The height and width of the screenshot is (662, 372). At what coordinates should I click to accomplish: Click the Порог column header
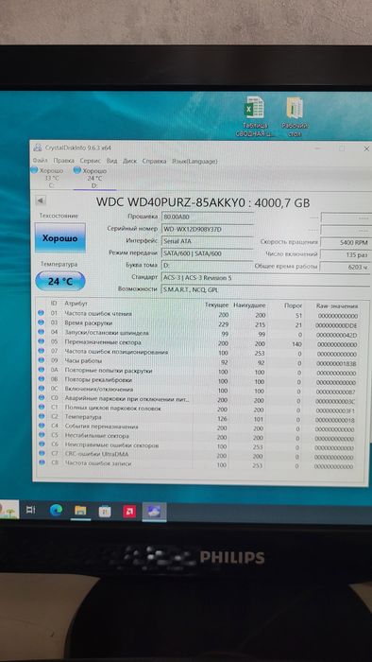[293, 305]
